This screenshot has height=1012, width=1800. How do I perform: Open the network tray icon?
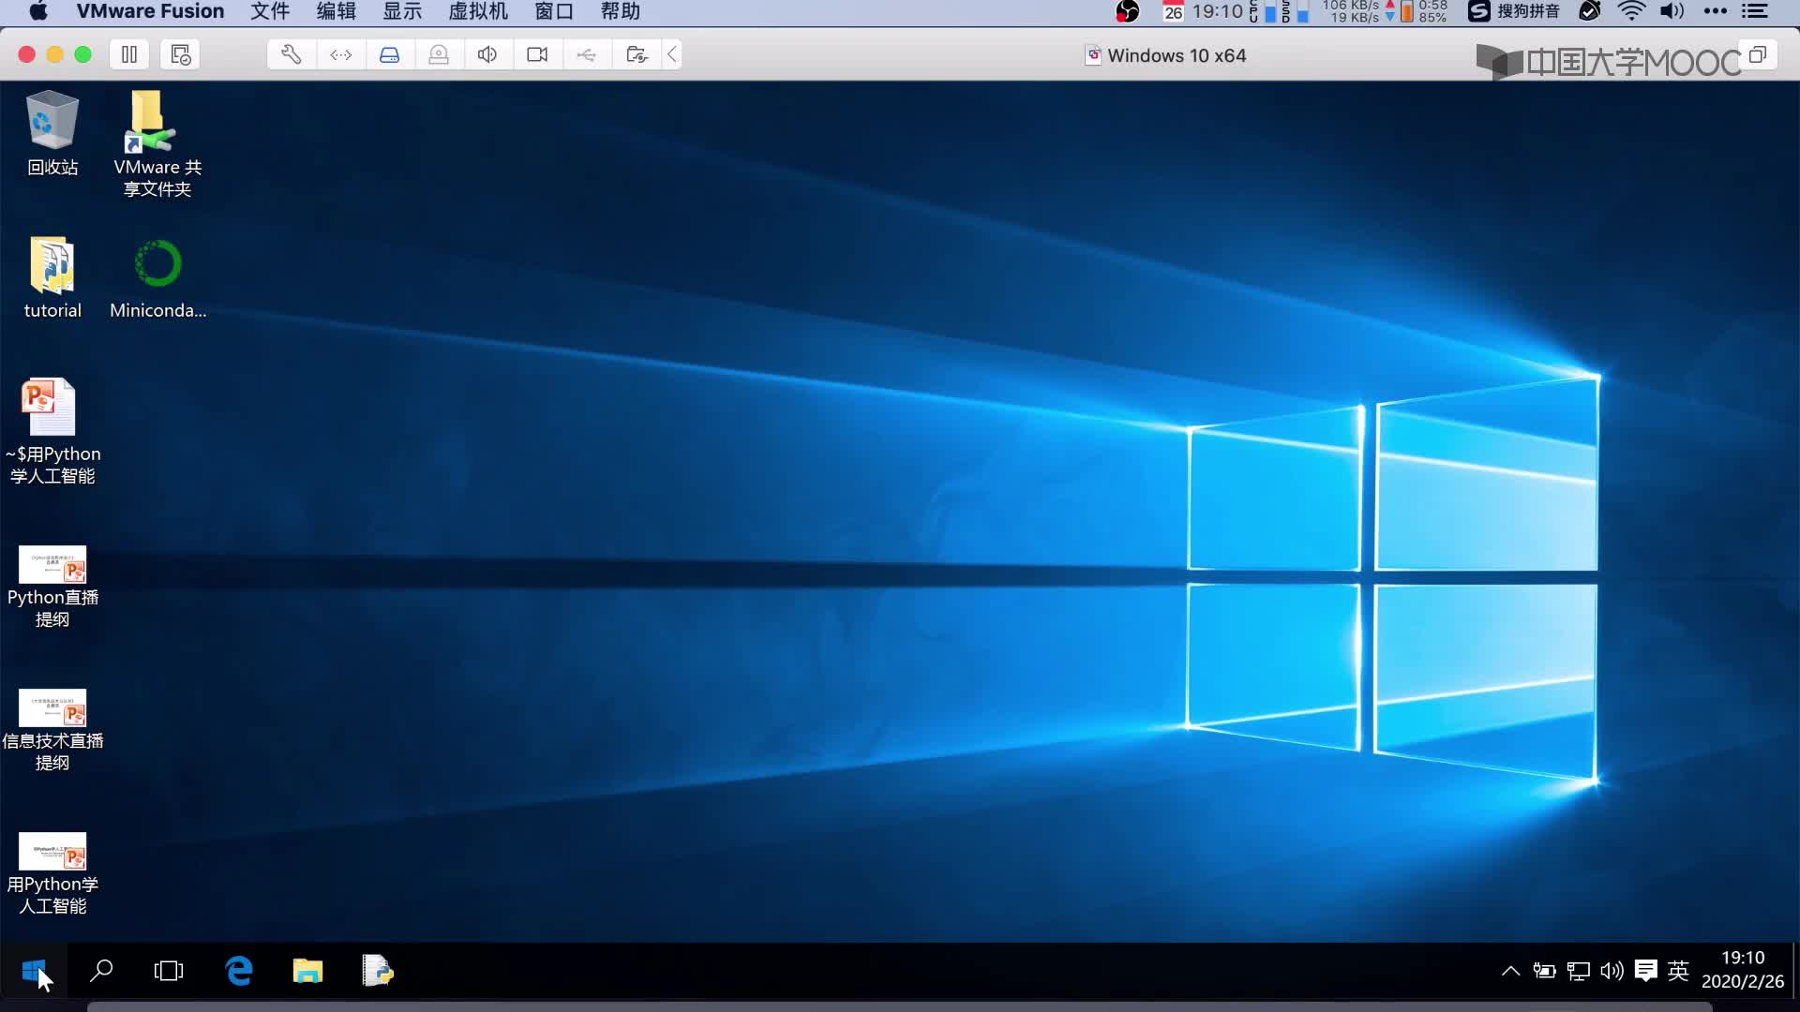[1579, 971]
